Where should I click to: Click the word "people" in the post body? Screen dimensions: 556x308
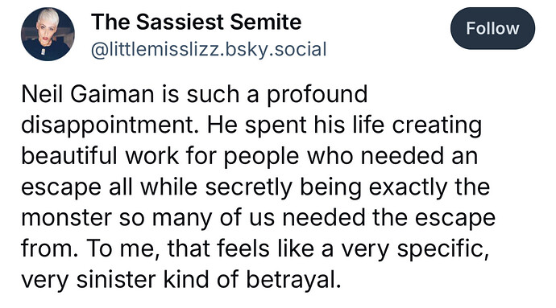pos(261,158)
